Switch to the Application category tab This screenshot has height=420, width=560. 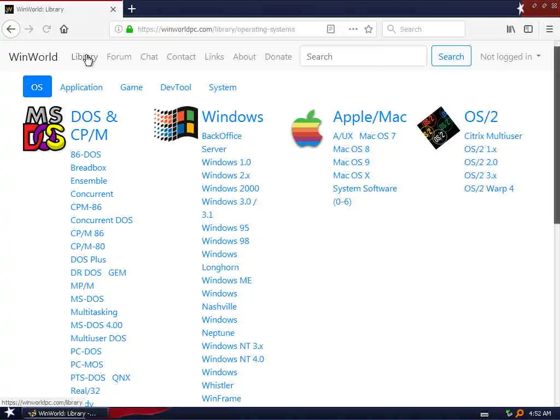81,87
